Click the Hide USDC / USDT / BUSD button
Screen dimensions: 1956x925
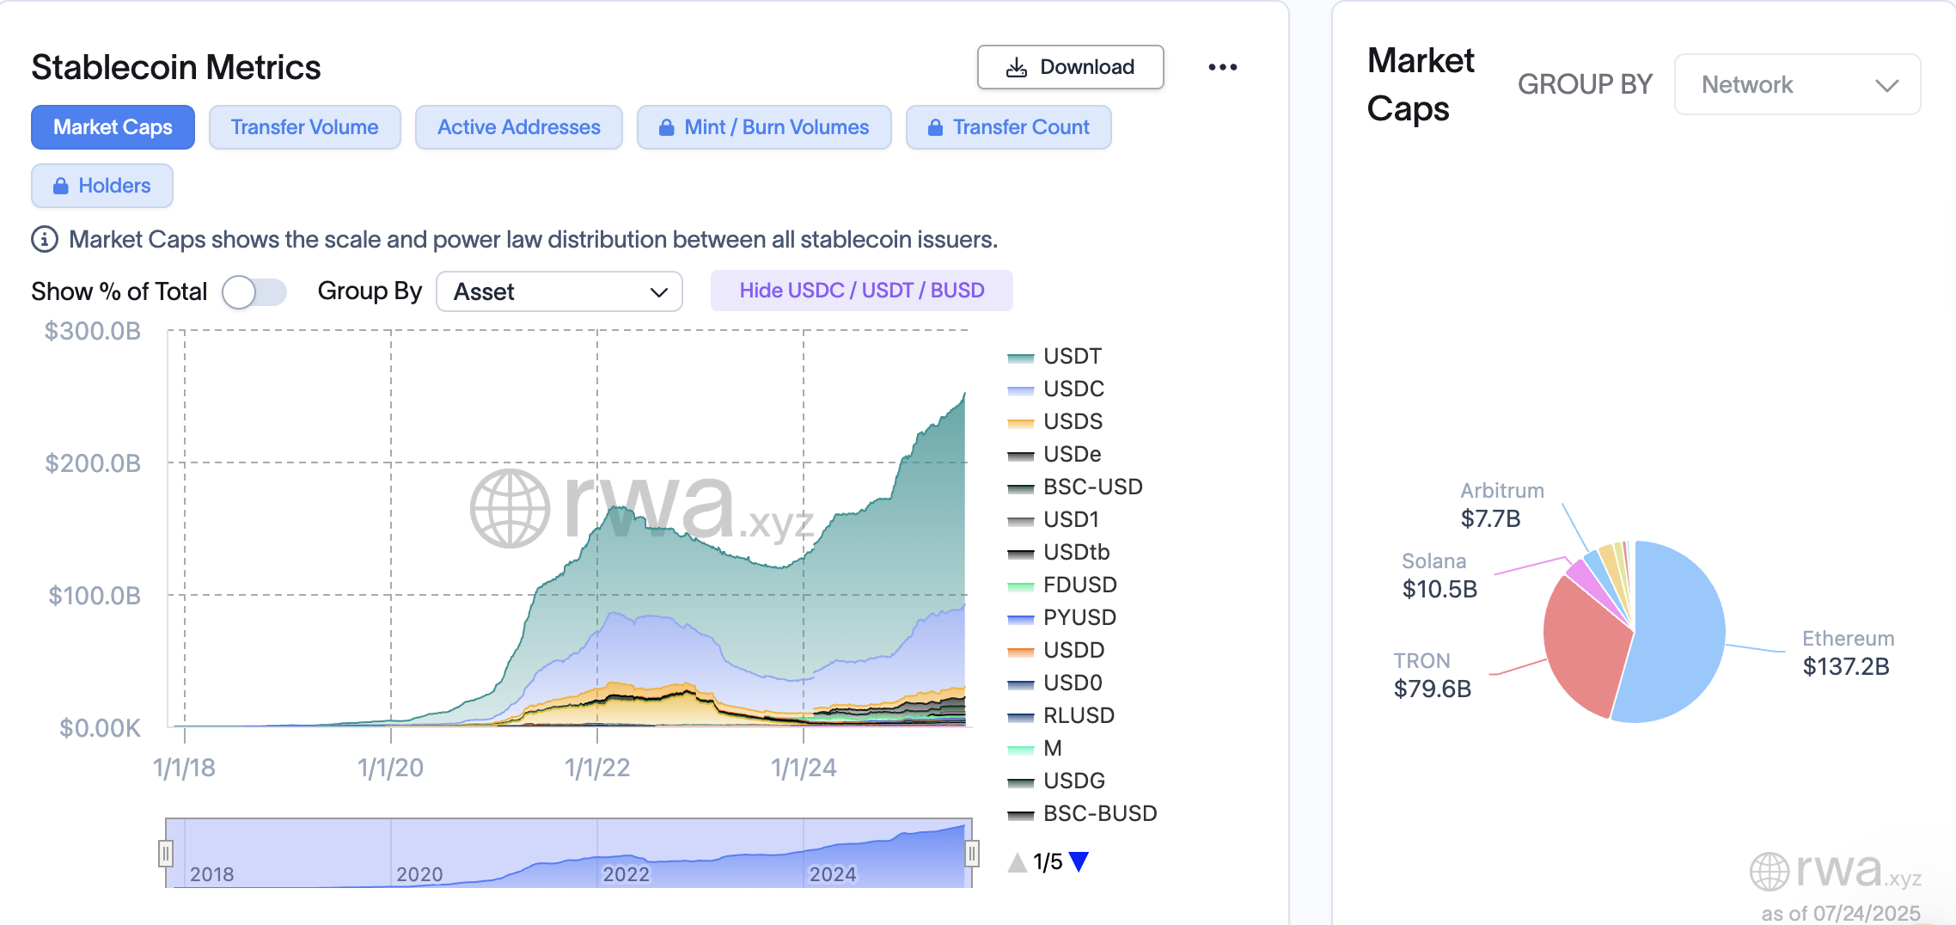coord(861,291)
